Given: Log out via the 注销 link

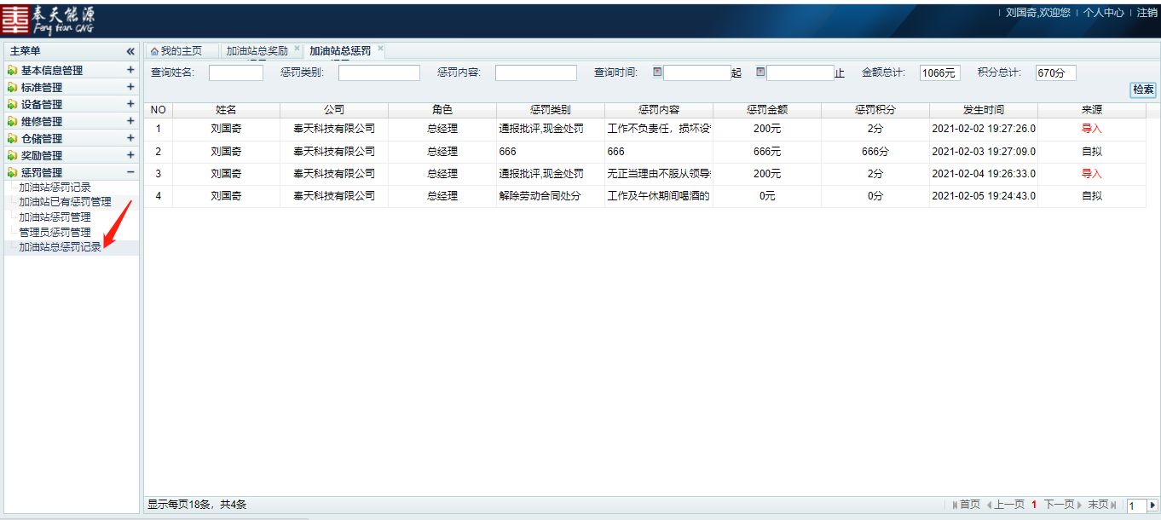Looking at the screenshot, I should (x=1147, y=13).
